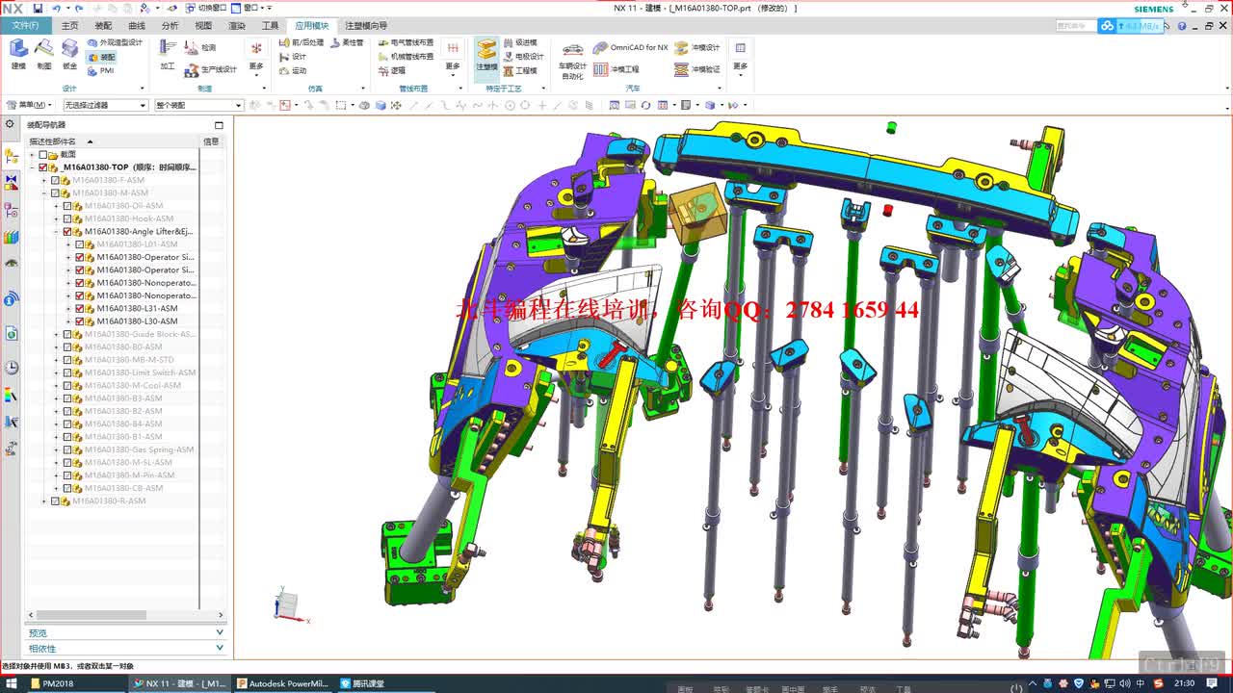Viewport: 1233px width, 693px height.
Task: Click the Undo arrow in title bar
Action: pos(56,8)
